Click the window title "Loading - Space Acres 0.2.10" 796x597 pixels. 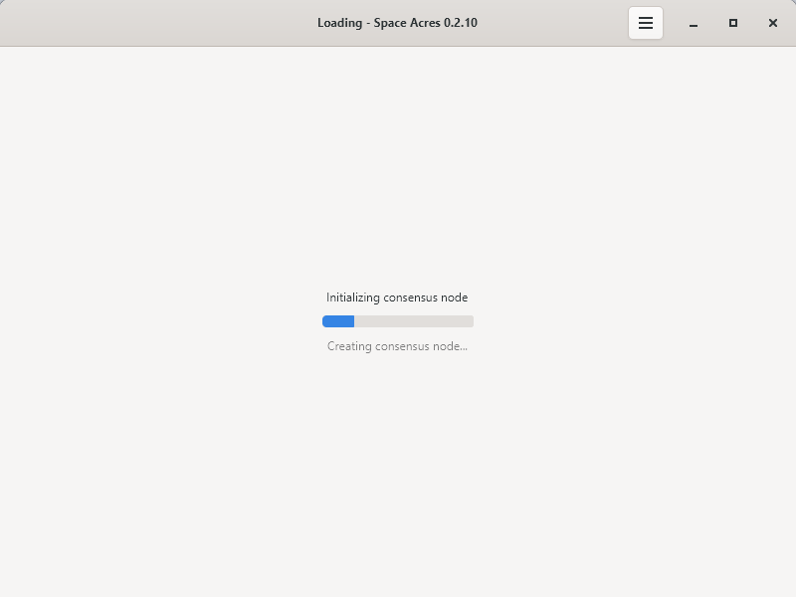[x=397, y=23]
